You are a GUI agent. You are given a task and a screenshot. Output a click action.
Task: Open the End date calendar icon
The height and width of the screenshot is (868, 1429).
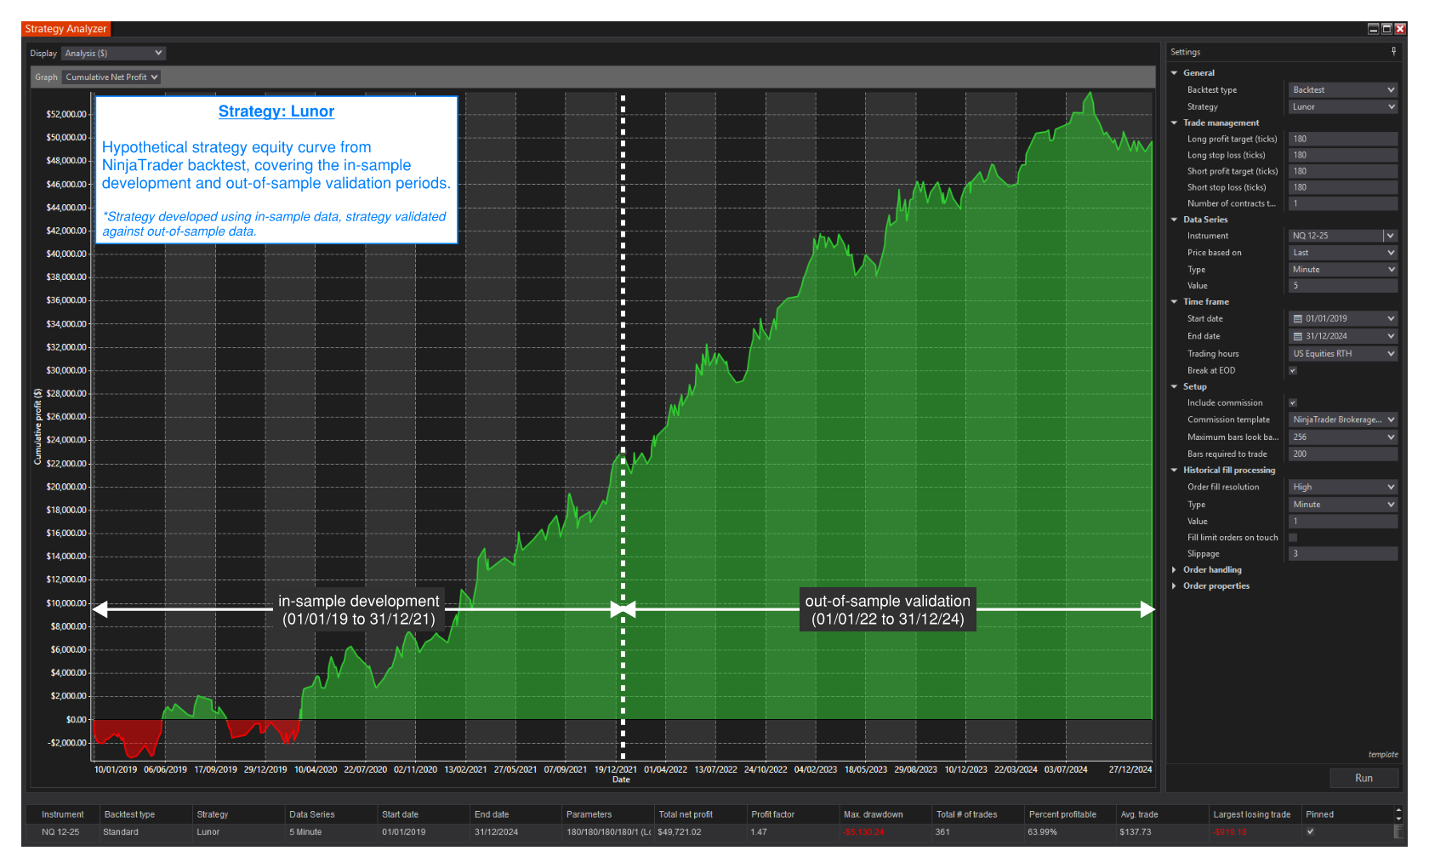[x=1298, y=336]
